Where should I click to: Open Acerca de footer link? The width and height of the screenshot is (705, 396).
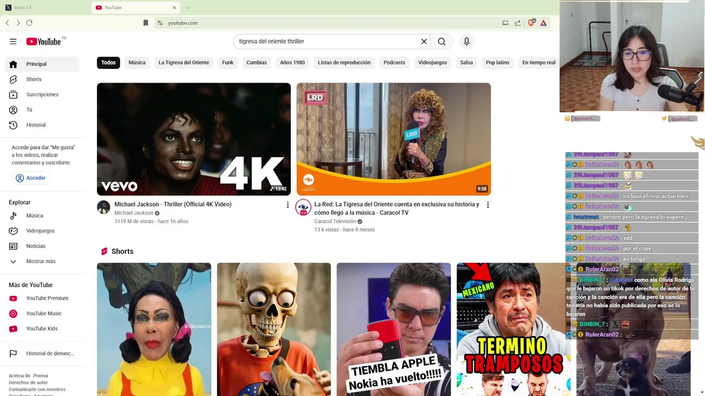19,376
